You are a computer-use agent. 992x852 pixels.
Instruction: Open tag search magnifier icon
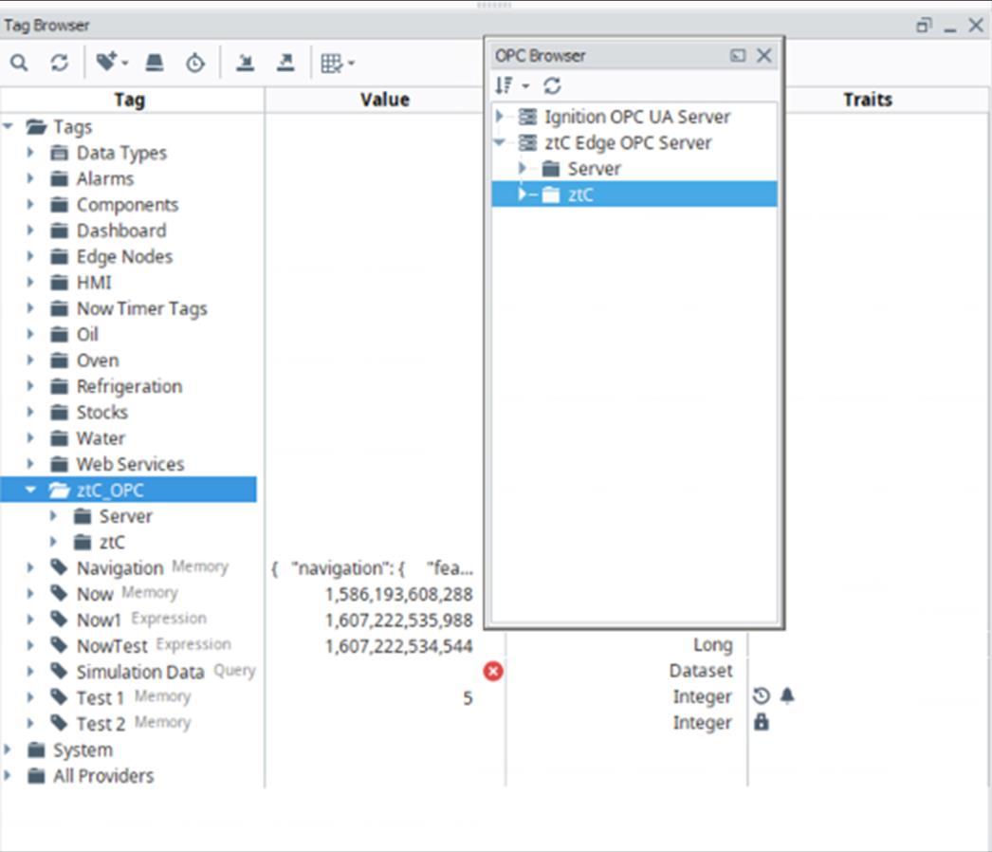[x=19, y=63]
